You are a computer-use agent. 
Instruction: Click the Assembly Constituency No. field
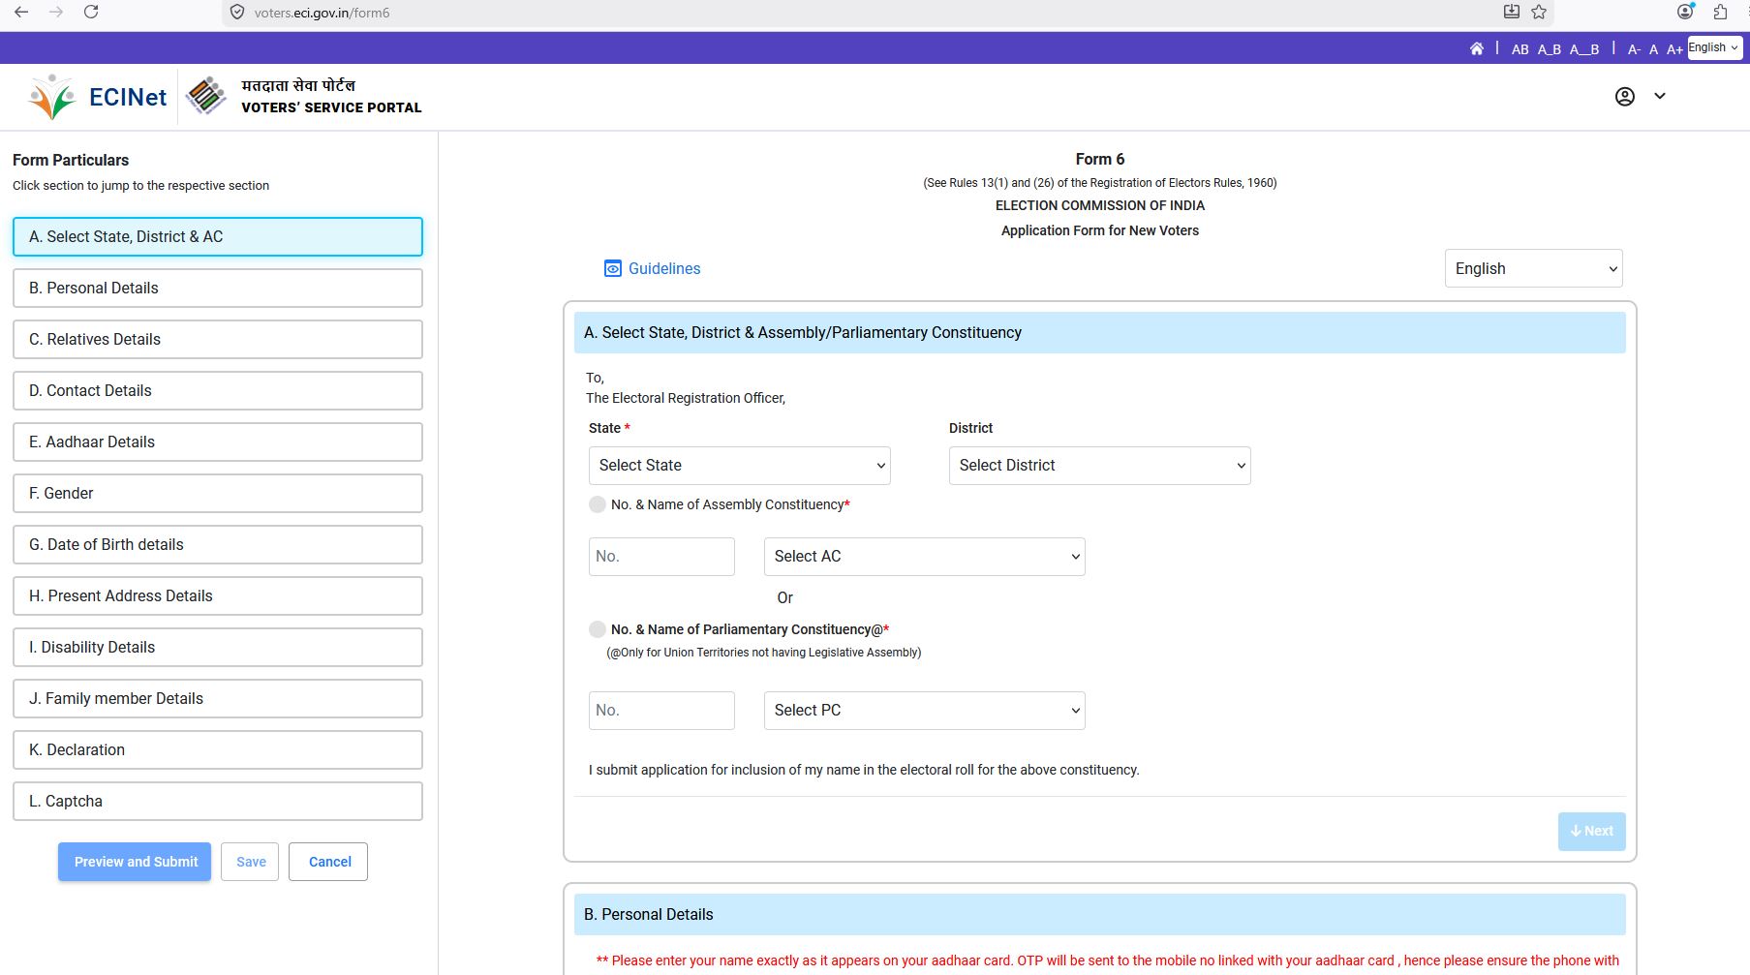coord(661,557)
